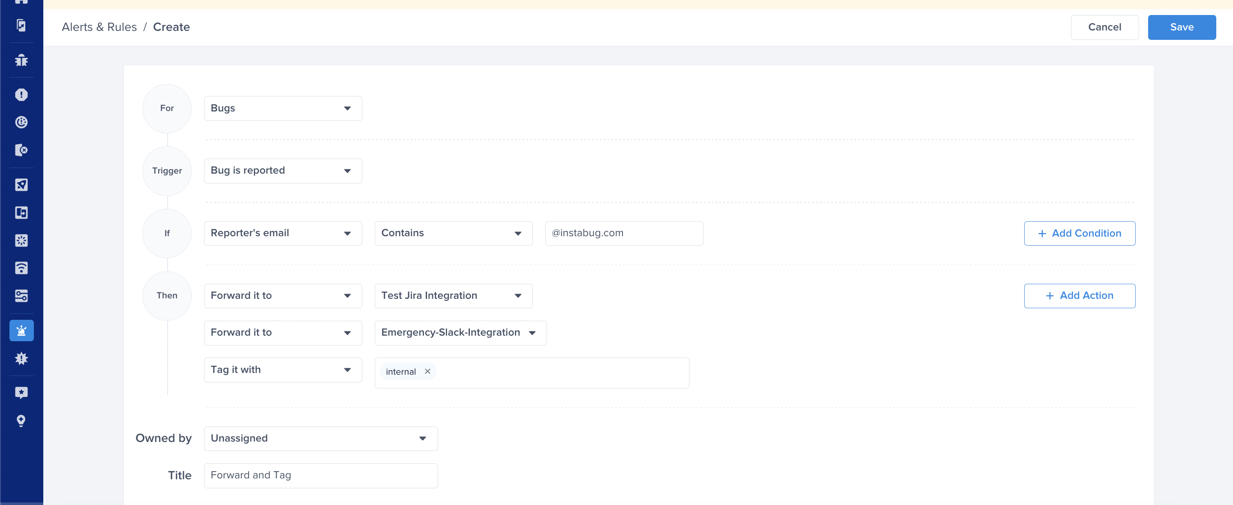Open the Test Jira Integration dropdown
Screen dimensions: 1233x505
point(453,296)
